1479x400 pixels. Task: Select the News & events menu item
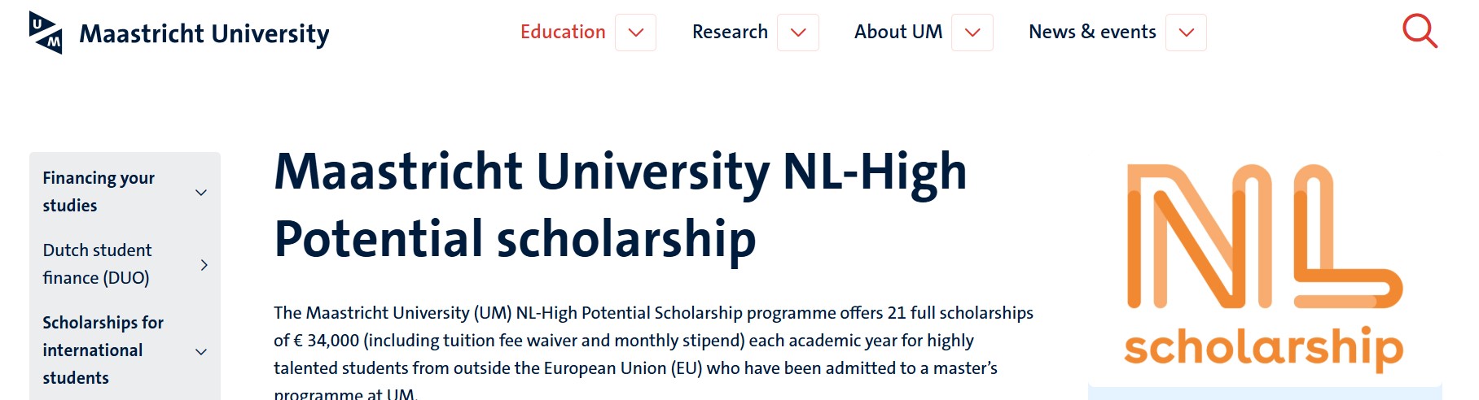(x=1092, y=33)
